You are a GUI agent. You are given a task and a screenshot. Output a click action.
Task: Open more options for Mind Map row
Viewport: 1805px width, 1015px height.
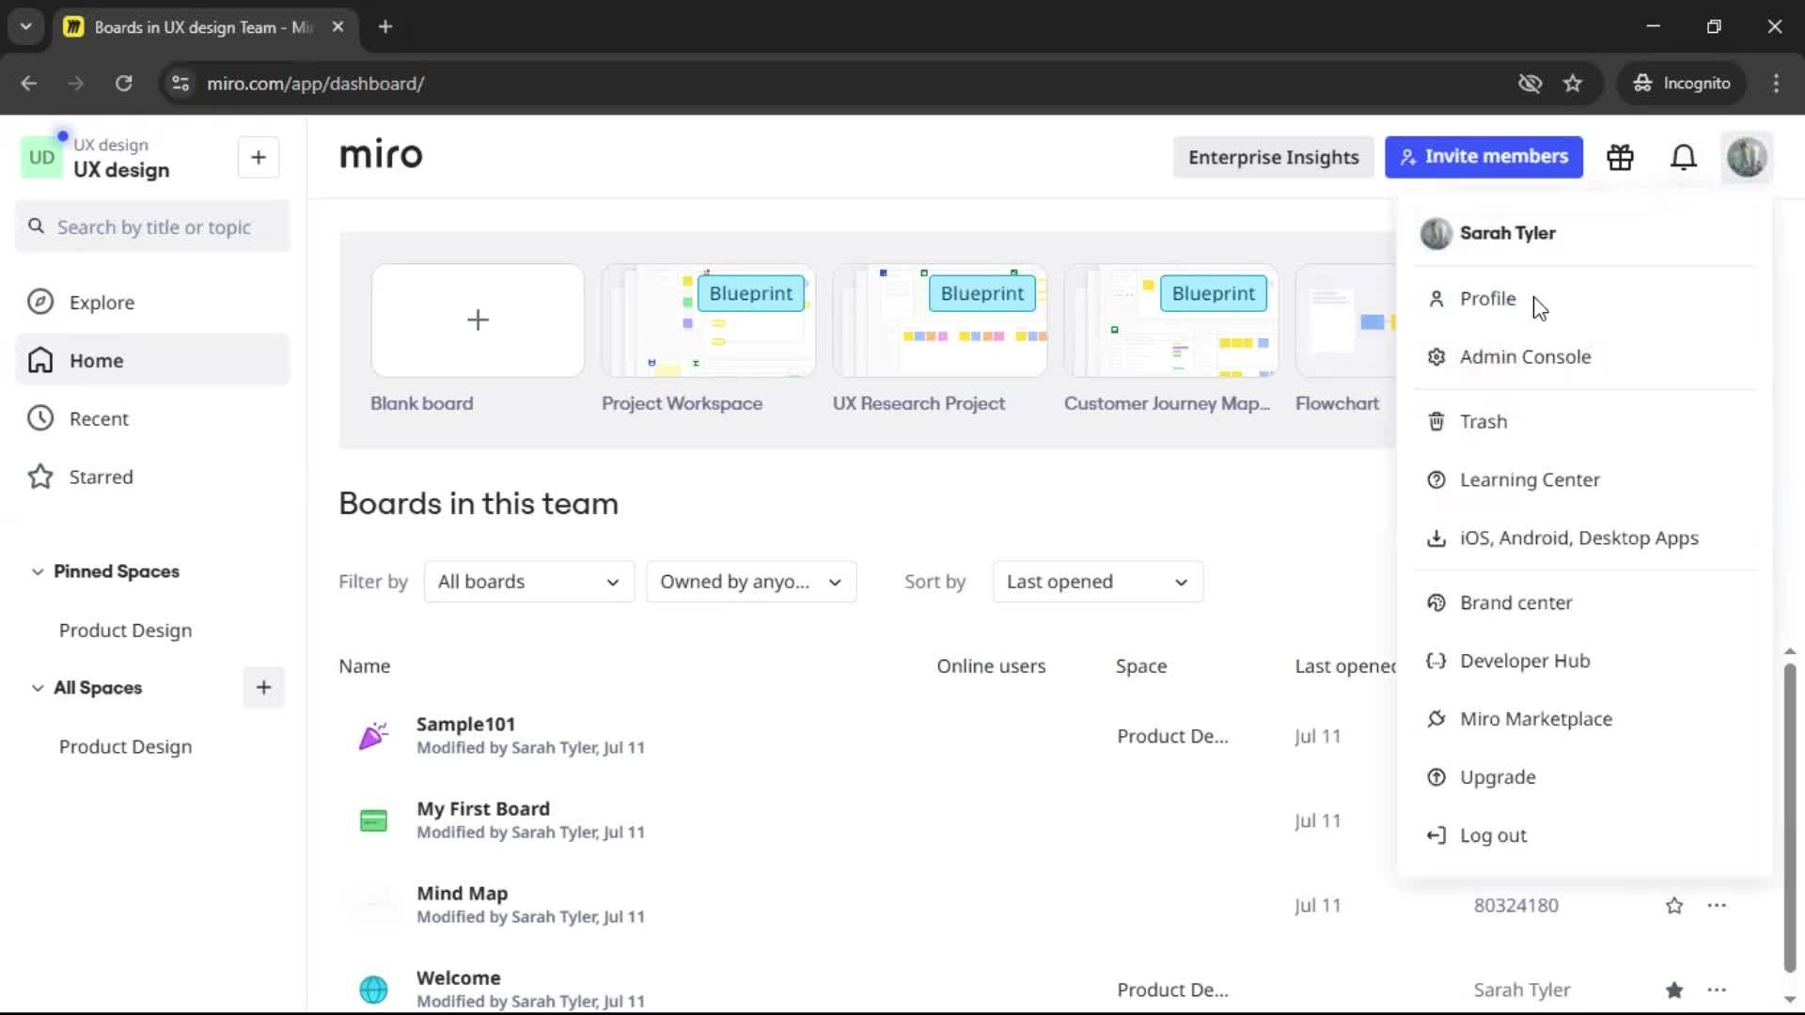click(1717, 905)
